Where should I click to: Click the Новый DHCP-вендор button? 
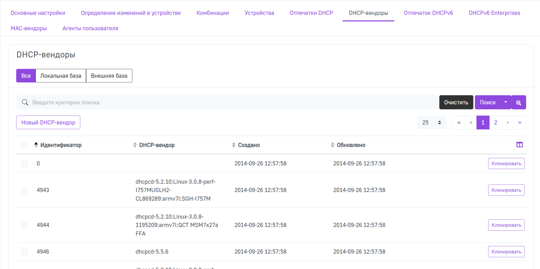[48, 123]
